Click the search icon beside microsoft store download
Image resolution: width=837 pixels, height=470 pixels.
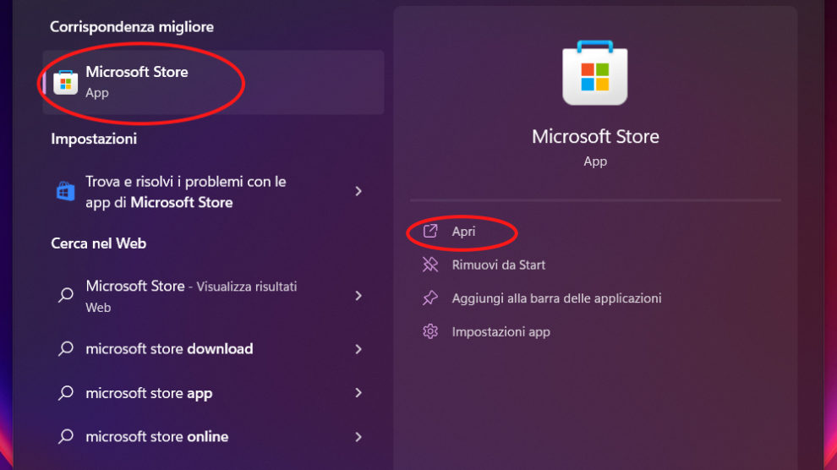point(65,349)
